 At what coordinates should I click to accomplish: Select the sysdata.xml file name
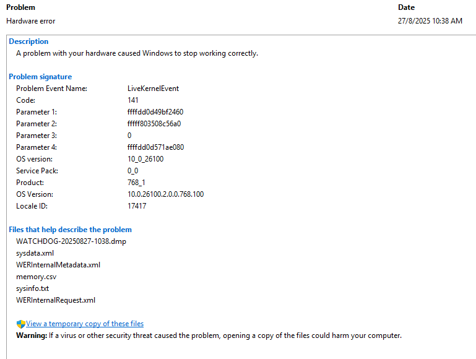(x=35, y=253)
